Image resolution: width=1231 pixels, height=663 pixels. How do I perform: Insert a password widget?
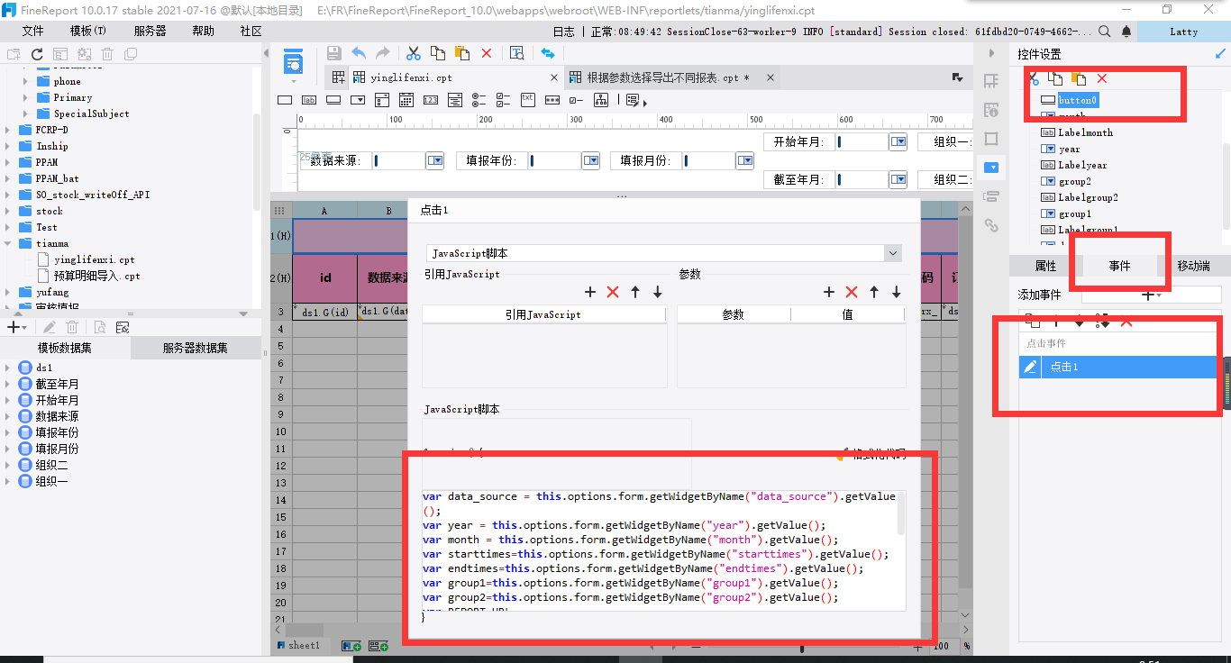(552, 99)
